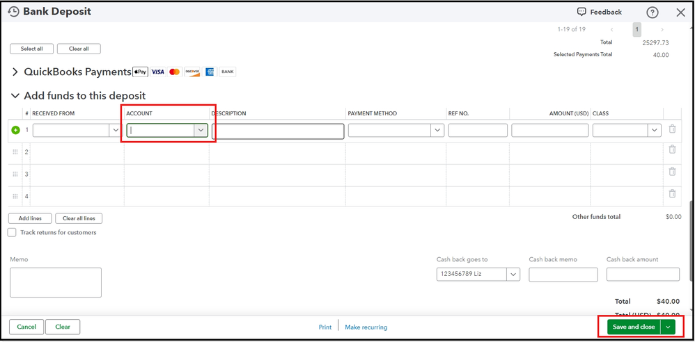The width and height of the screenshot is (695, 342).
Task: Click the RECEIVED FROM column header
Action: pyautogui.click(x=54, y=113)
